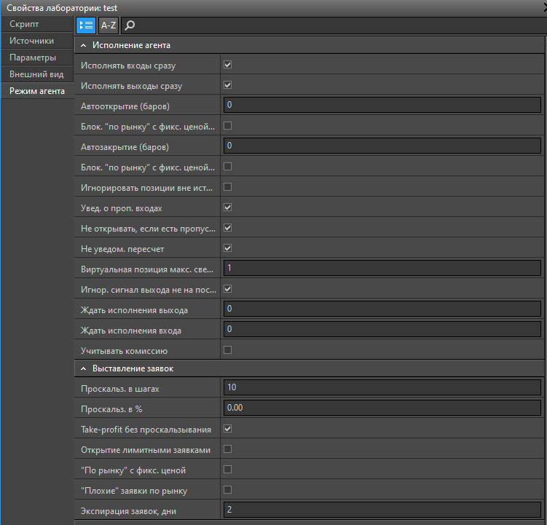Collapse the Выставление заявок section
The width and height of the screenshot is (547, 525).
(x=83, y=368)
